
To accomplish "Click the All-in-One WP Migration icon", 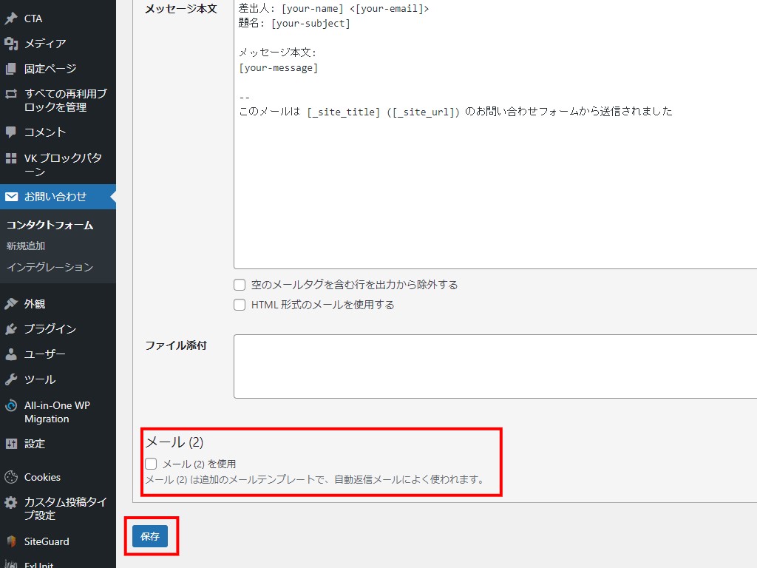I will (x=11, y=405).
